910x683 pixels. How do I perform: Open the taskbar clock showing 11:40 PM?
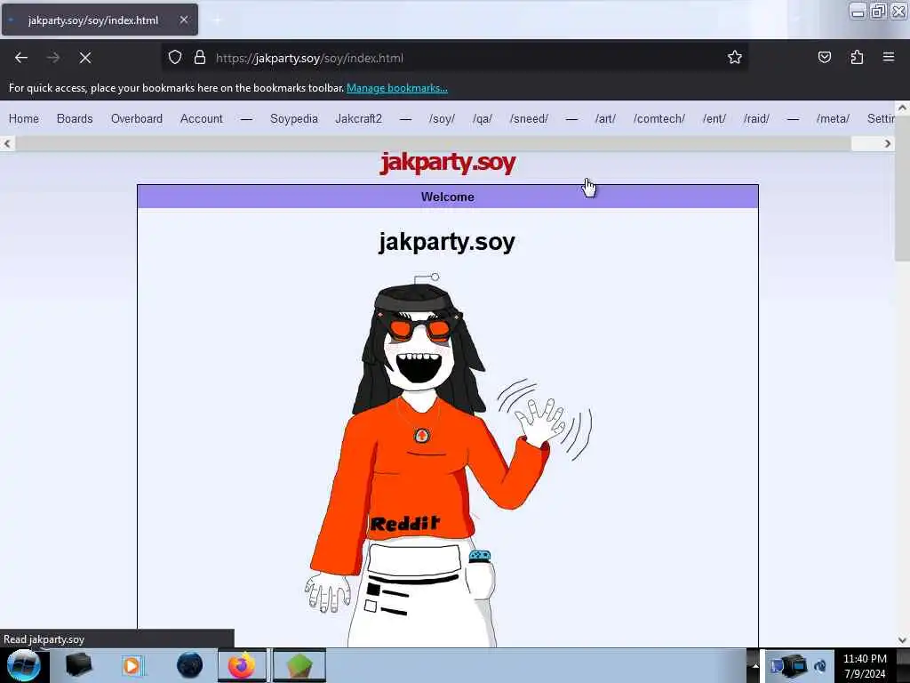coord(865,666)
